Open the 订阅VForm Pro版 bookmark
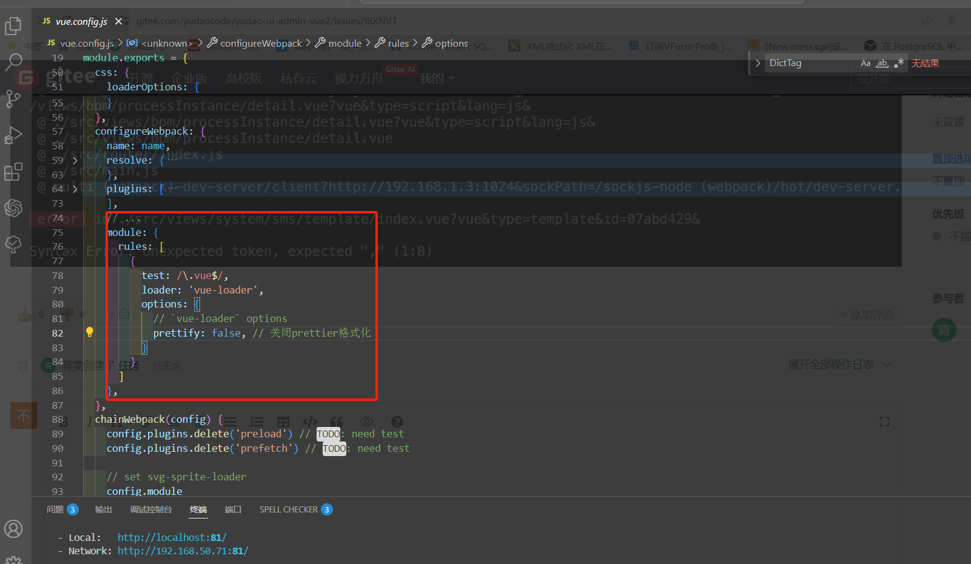Screen dimensions: 971x564 coord(680,46)
